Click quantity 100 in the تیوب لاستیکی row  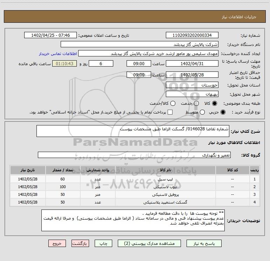63,187
